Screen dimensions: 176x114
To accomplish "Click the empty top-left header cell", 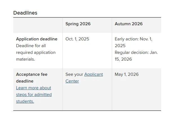I will [x=38, y=25].
